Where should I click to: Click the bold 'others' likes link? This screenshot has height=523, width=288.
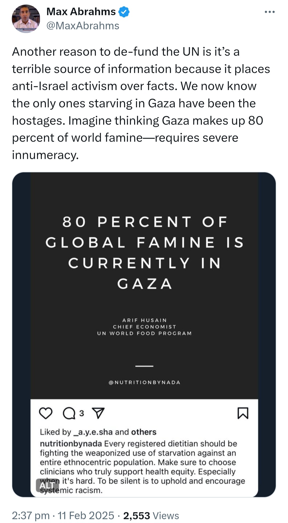144,432
